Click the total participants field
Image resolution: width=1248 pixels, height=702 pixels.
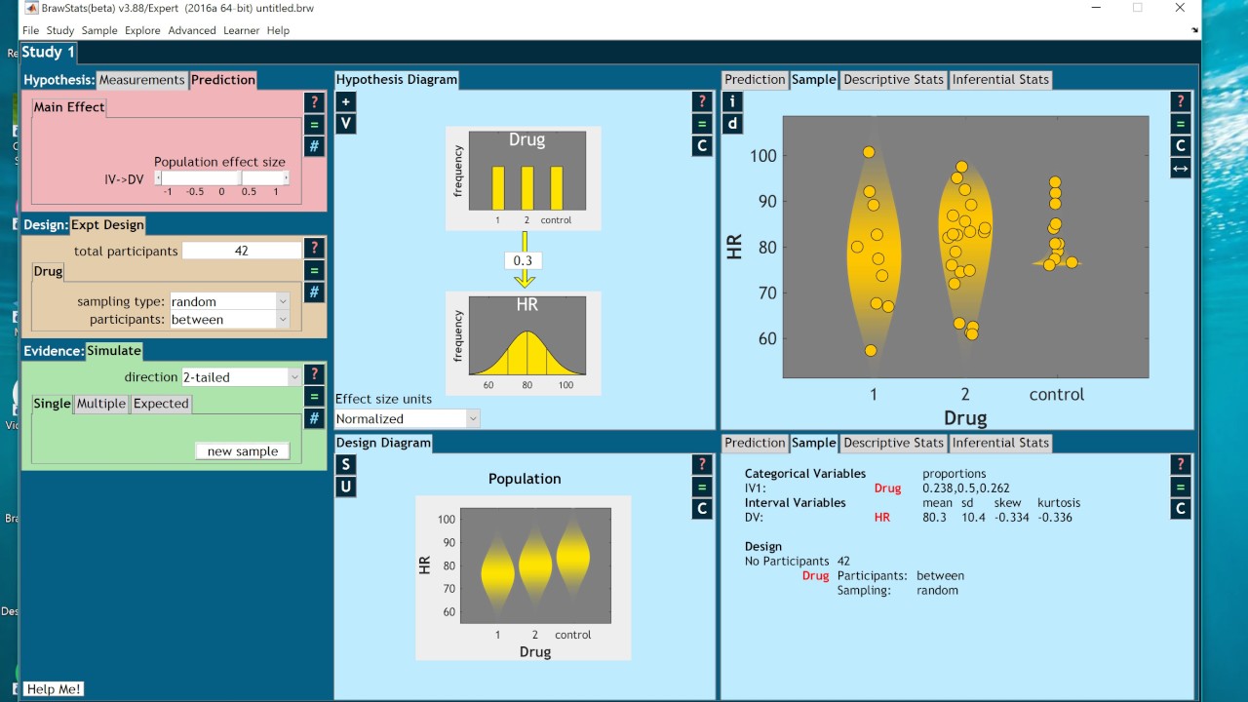point(242,251)
